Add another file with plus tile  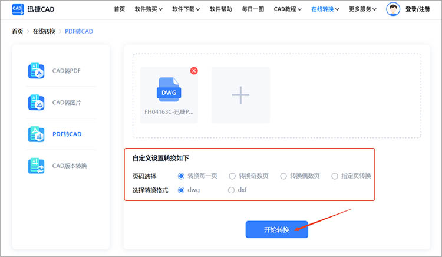click(x=240, y=95)
